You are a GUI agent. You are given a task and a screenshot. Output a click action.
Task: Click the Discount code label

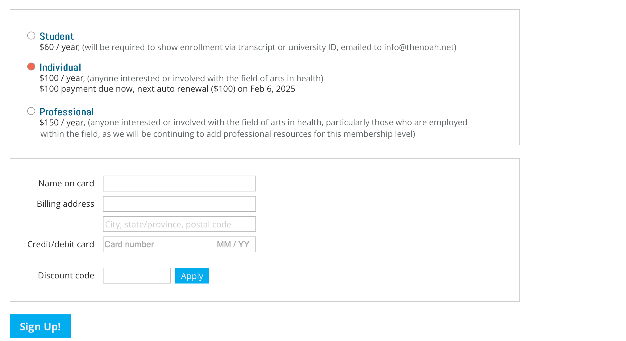(66, 276)
